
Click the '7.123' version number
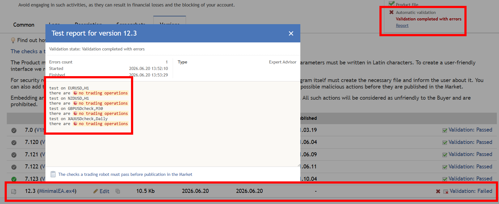(32, 179)
